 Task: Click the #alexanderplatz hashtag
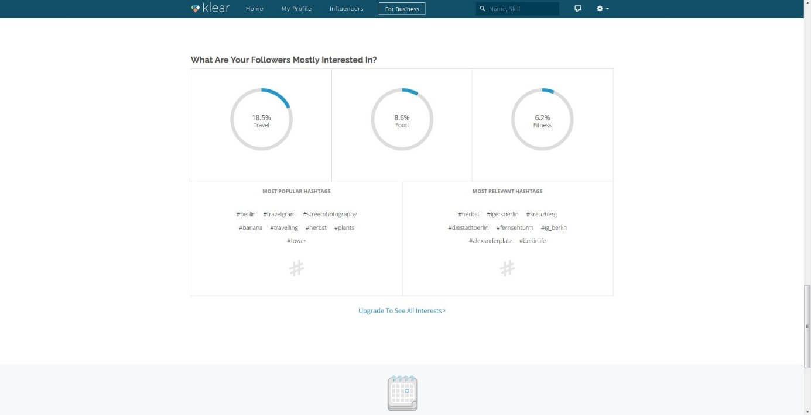[490, 241]
